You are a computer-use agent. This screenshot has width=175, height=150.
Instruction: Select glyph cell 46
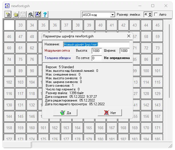pyautogui.click(x=9, y=37)
